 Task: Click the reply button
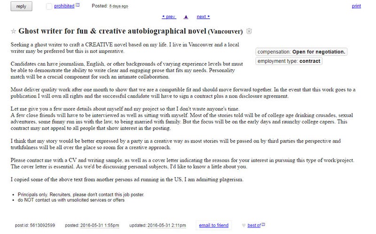tap(21, 7)
